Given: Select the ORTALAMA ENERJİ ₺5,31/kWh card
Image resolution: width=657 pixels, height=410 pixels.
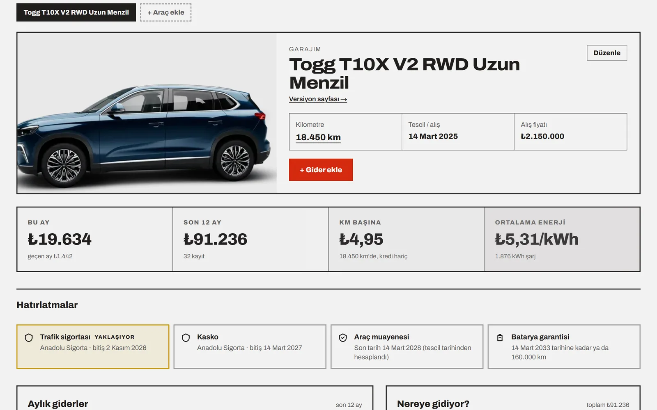Looking at the screenshot, I should pos(562,239).
